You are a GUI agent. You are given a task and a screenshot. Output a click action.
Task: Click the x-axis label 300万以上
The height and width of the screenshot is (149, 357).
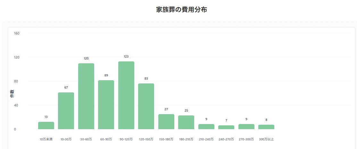(266, 139)
